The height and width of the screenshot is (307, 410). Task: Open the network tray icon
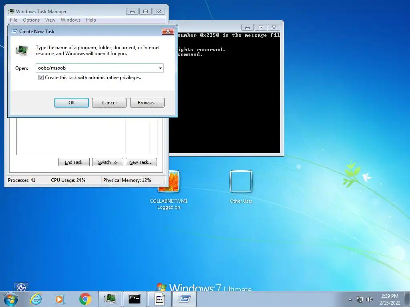(x=360, y=299)
